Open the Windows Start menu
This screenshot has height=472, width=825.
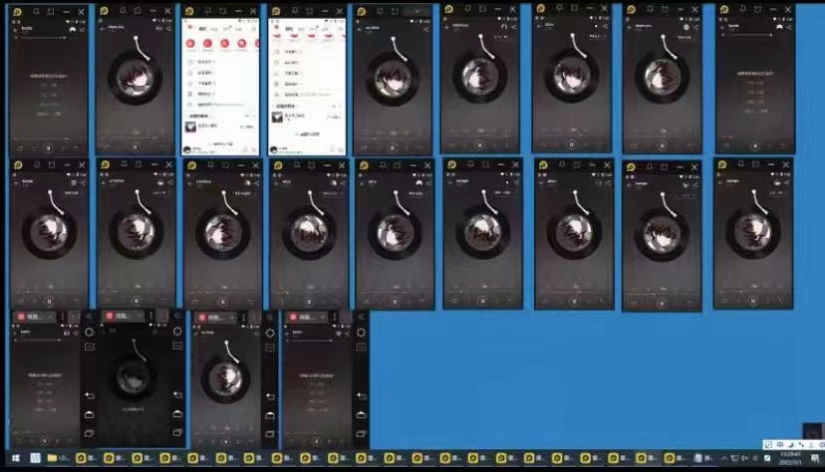pos(16,458)
